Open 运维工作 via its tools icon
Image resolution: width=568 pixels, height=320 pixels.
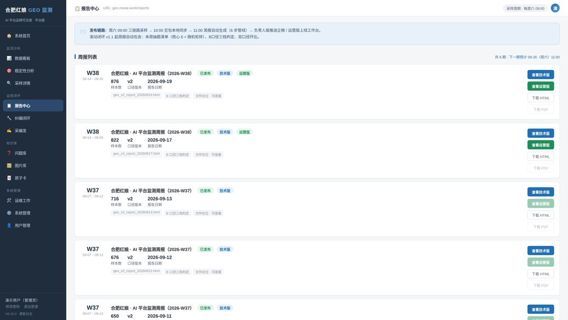tap(9, 201)
